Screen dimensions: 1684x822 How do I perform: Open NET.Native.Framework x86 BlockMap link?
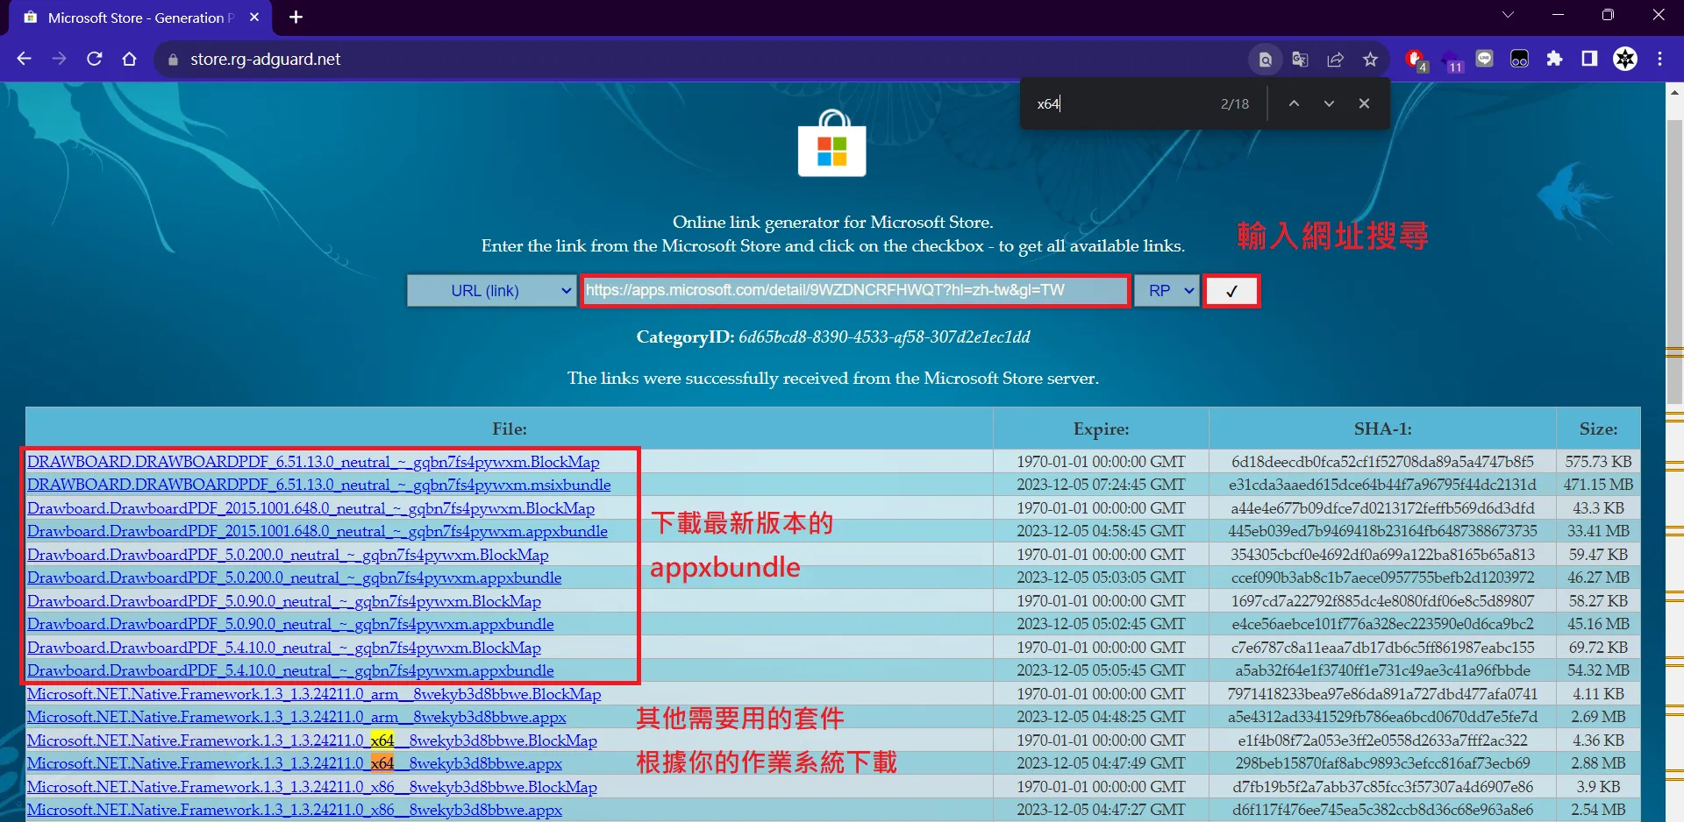(312, 787)
